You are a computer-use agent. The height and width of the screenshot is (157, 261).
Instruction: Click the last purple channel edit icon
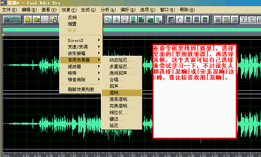[x=205, y=20]
